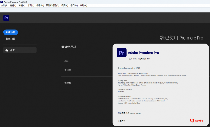Click the 欢迎使用 Premiere Pro heading
The image size is (210, 127).
point(181,38)
